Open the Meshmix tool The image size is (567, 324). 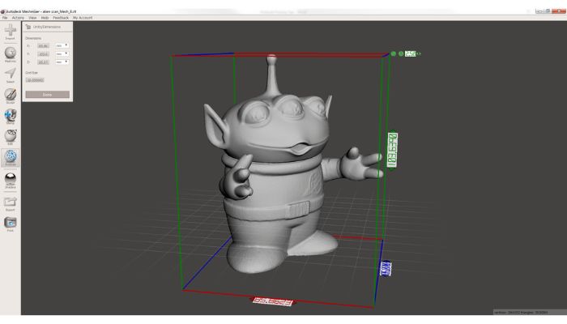(x=10, y=54)
